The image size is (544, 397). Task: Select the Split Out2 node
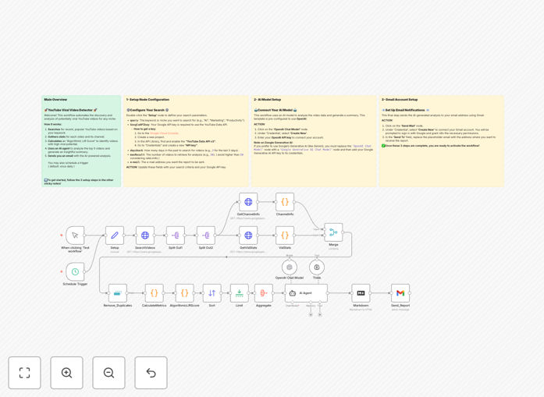[206, 236]
